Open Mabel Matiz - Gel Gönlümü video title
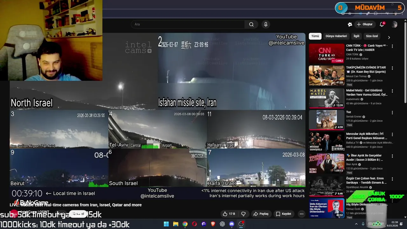Screen dimensions: 407x229 367,93
